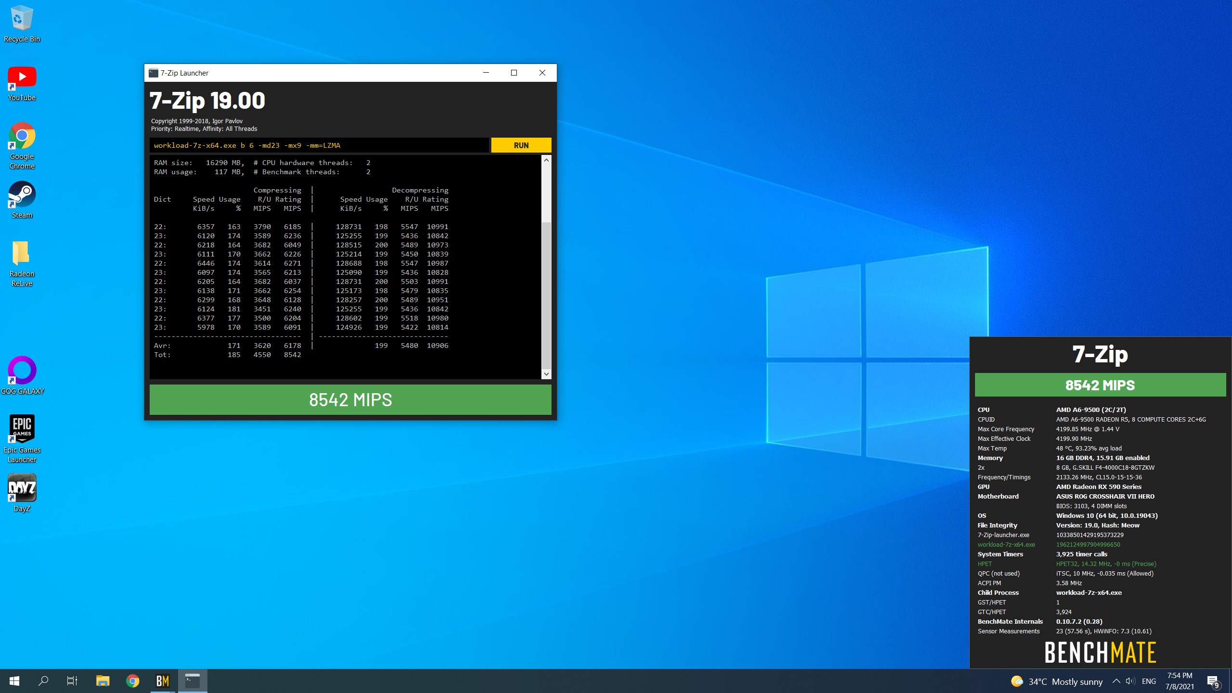Switch to BenchMate taskbar app
1232x693 pixels.
coord(163,681)
